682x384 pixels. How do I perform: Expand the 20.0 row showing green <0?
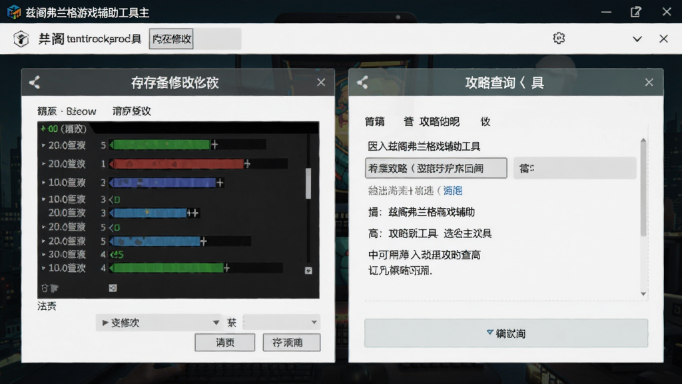[43, 227]
